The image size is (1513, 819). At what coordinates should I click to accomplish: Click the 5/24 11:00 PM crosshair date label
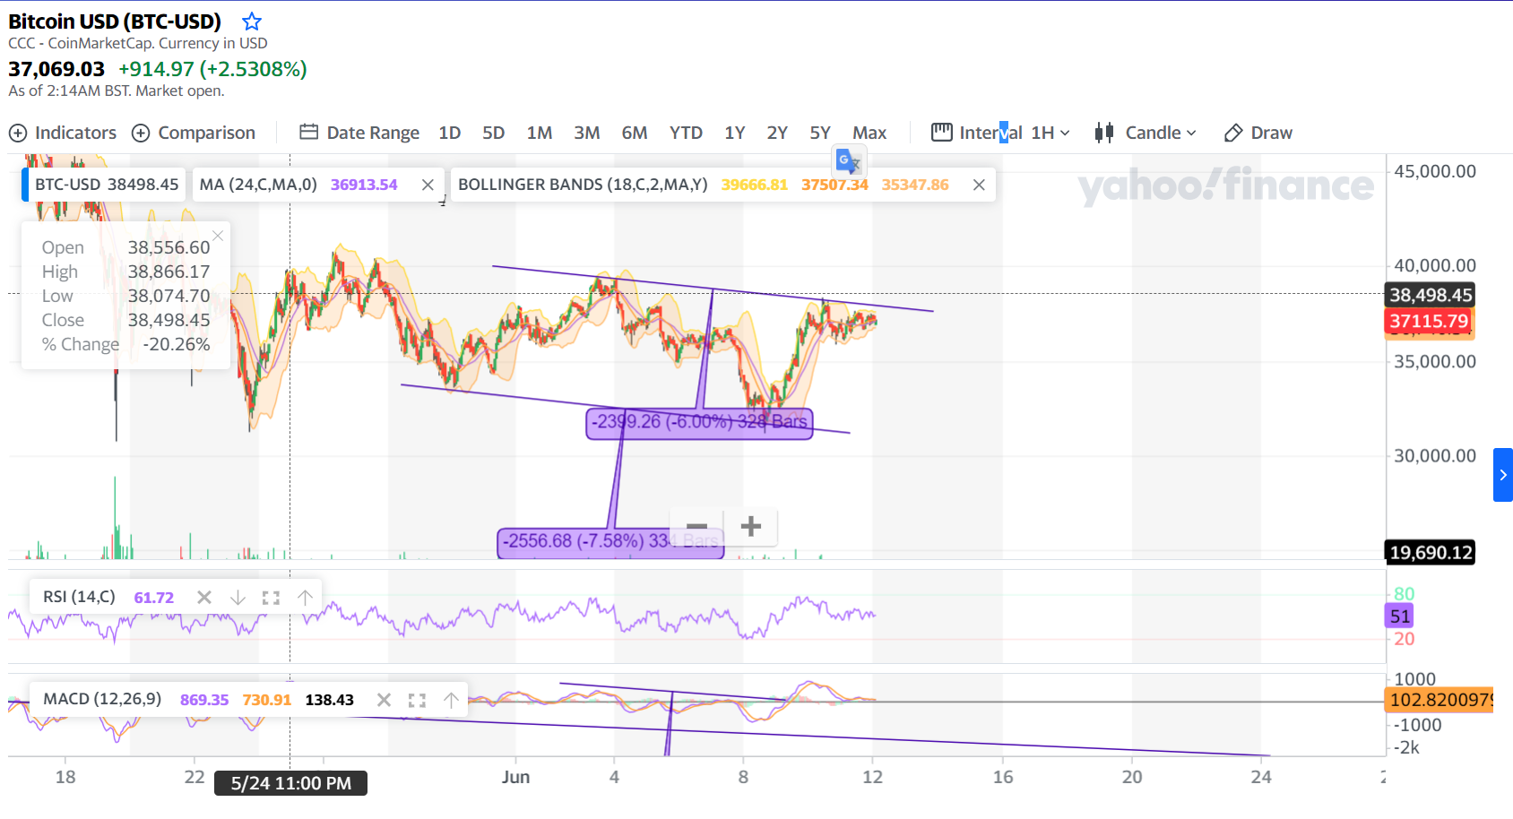click(x=291, y=783)
